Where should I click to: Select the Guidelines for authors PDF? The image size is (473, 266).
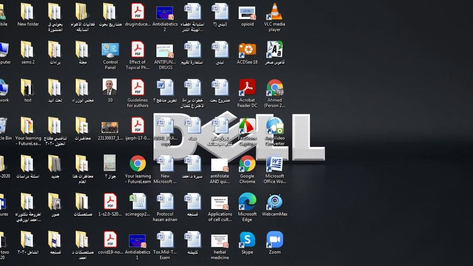(x=137, y=93)
